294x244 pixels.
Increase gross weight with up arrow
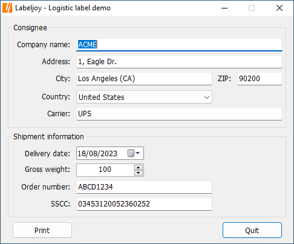(x=139, y=168)
